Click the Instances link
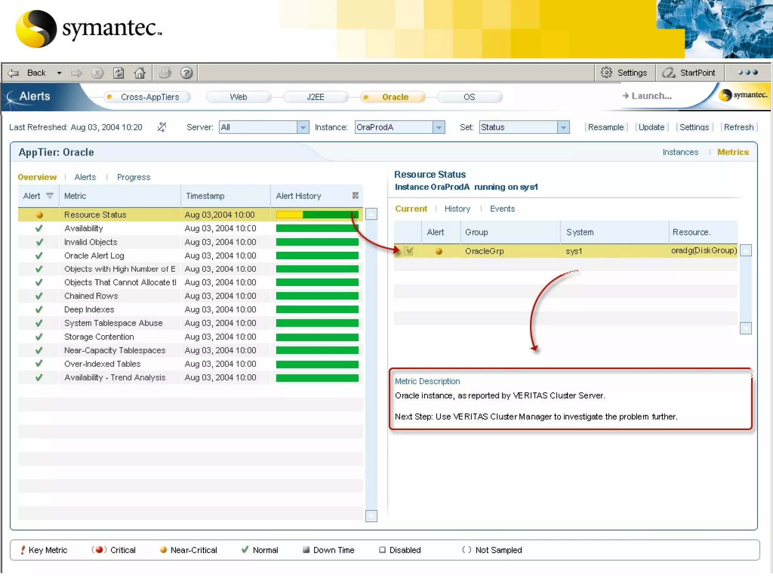773x579 pixels. (680, 152)
